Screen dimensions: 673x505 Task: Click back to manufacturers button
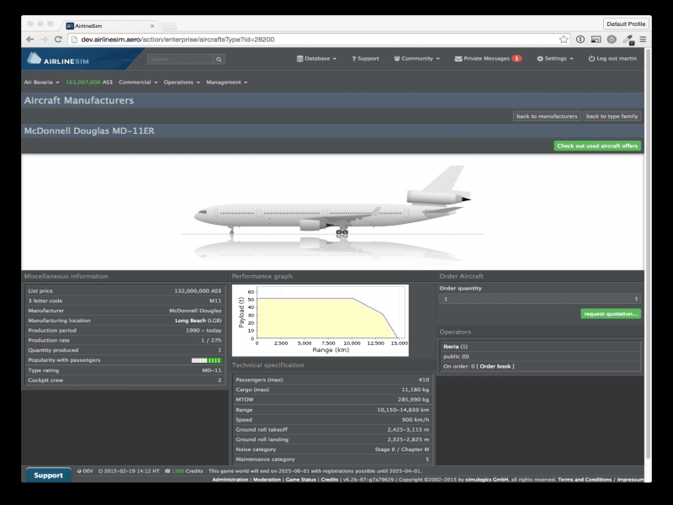pyautogui.click(x=547, y=116)
